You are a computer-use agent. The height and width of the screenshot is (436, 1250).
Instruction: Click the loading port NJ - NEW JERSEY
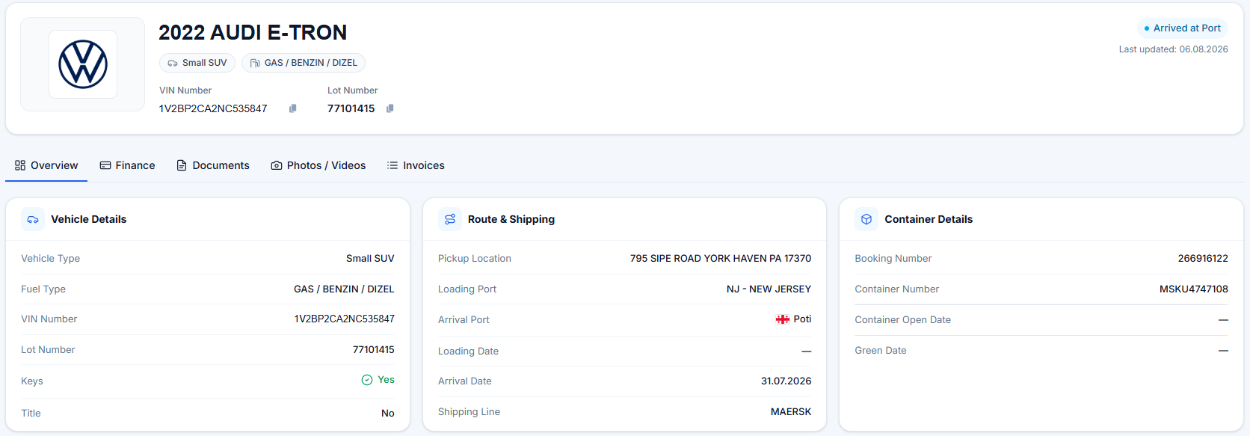(x=769, y=289)
